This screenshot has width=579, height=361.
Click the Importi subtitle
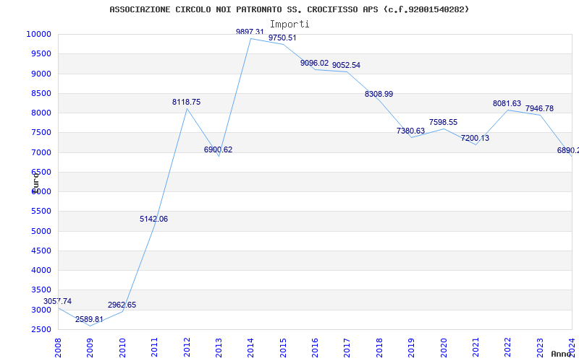[x=289, y=25]
